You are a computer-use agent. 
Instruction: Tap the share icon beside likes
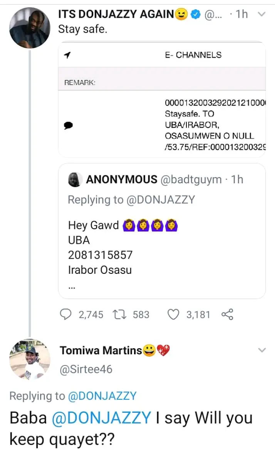(x=228, y=315)
